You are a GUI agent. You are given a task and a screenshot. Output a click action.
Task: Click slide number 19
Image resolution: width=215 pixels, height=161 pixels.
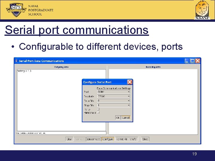[194, 154]
